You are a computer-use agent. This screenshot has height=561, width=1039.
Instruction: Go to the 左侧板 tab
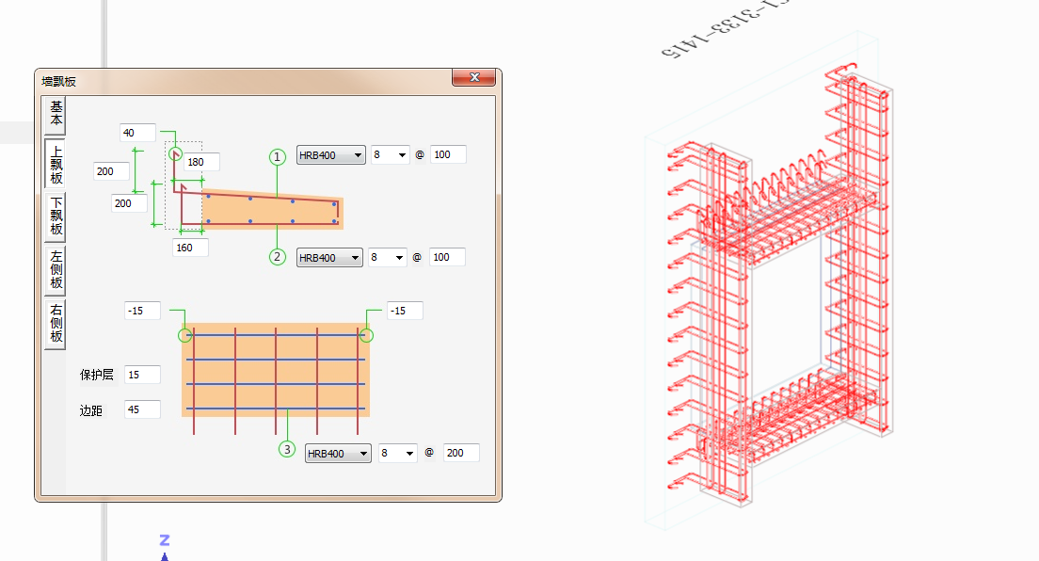pyautogui.click(x=56, y=270)
